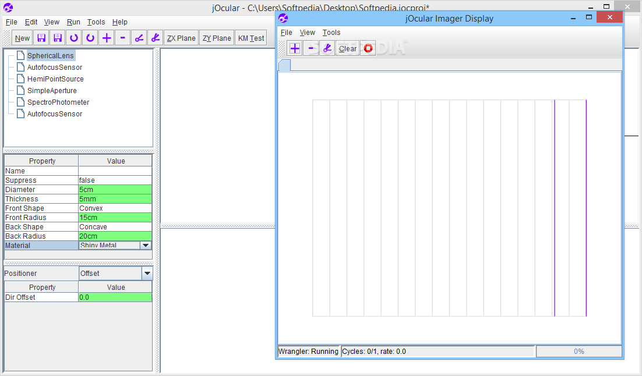The image size is (642, 376).
Task: Click the 0% progress bar
Action: pyautogui.click(x=579, y=352)
